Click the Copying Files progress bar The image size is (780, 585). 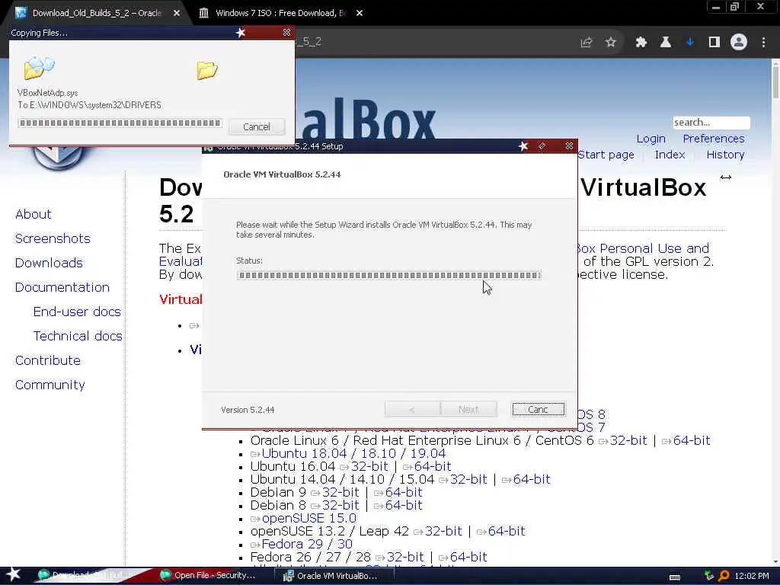(120, 123)
